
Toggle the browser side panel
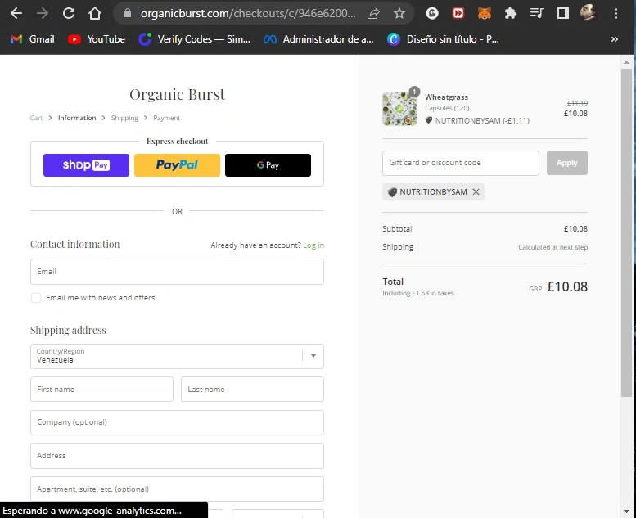coord(563,13)
